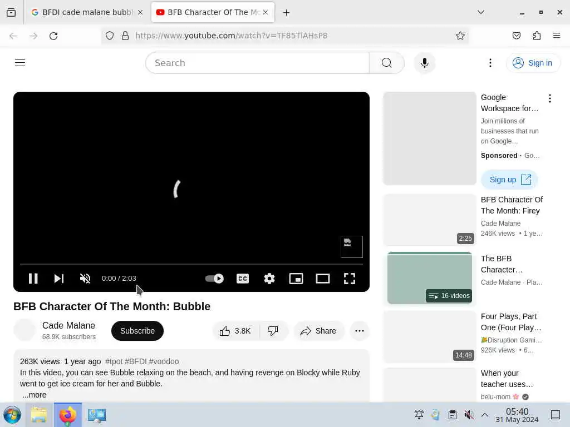This screenshot has width=570, height=427.
Task: Close the YouTube tab
Action: pos(266,12)
